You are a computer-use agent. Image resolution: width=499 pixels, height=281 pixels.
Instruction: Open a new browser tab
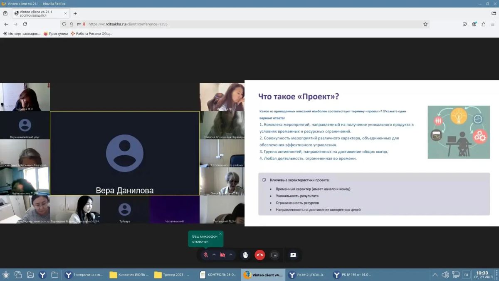coord(75,13)
